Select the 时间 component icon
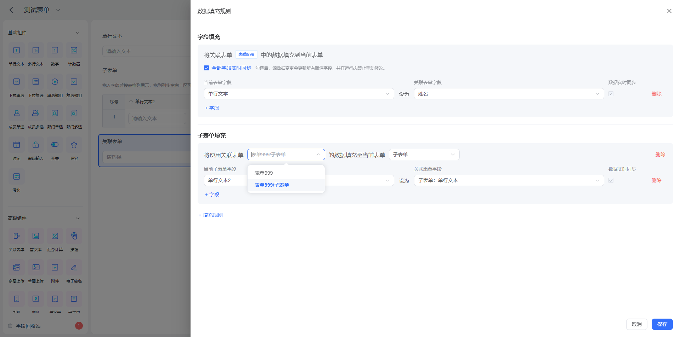680x337 pixels. click(17, 145)
